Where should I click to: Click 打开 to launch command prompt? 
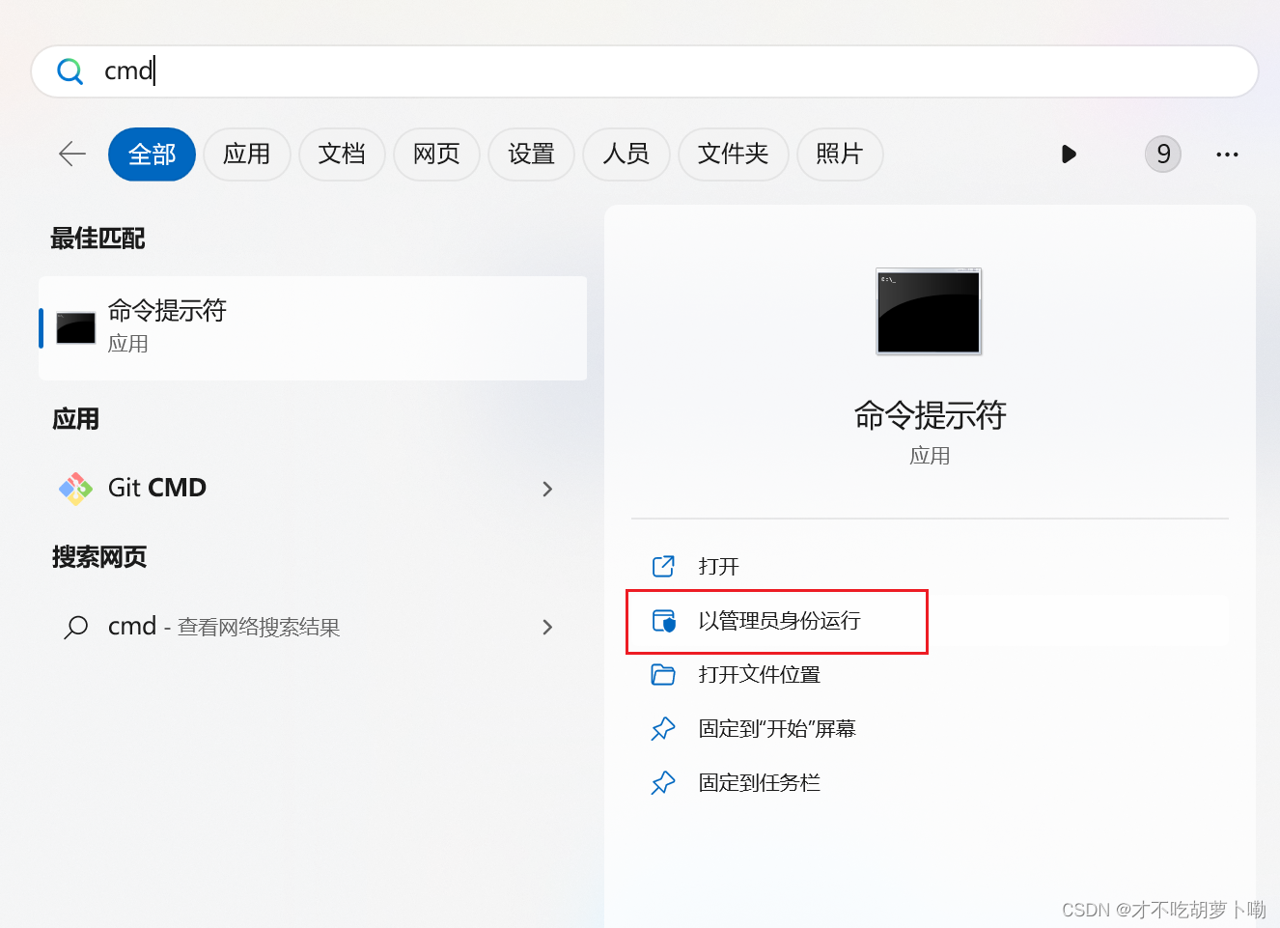(x=930, y=566)
